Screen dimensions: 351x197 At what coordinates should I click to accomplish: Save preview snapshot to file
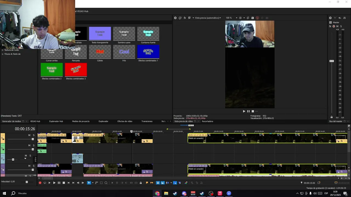253,18
